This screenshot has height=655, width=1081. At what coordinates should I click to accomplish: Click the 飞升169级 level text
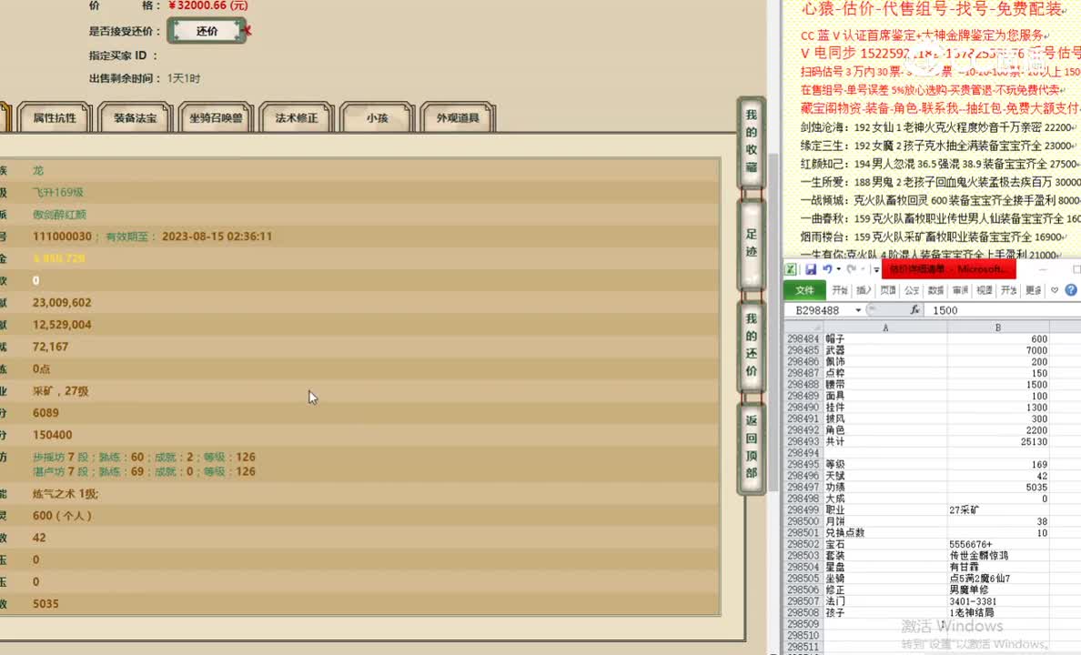pos(58,192)
